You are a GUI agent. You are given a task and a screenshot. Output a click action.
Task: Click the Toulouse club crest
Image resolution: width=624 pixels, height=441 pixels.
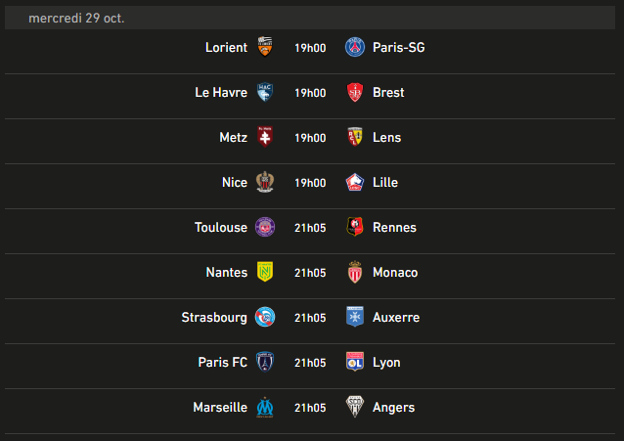tap(264, 227)
